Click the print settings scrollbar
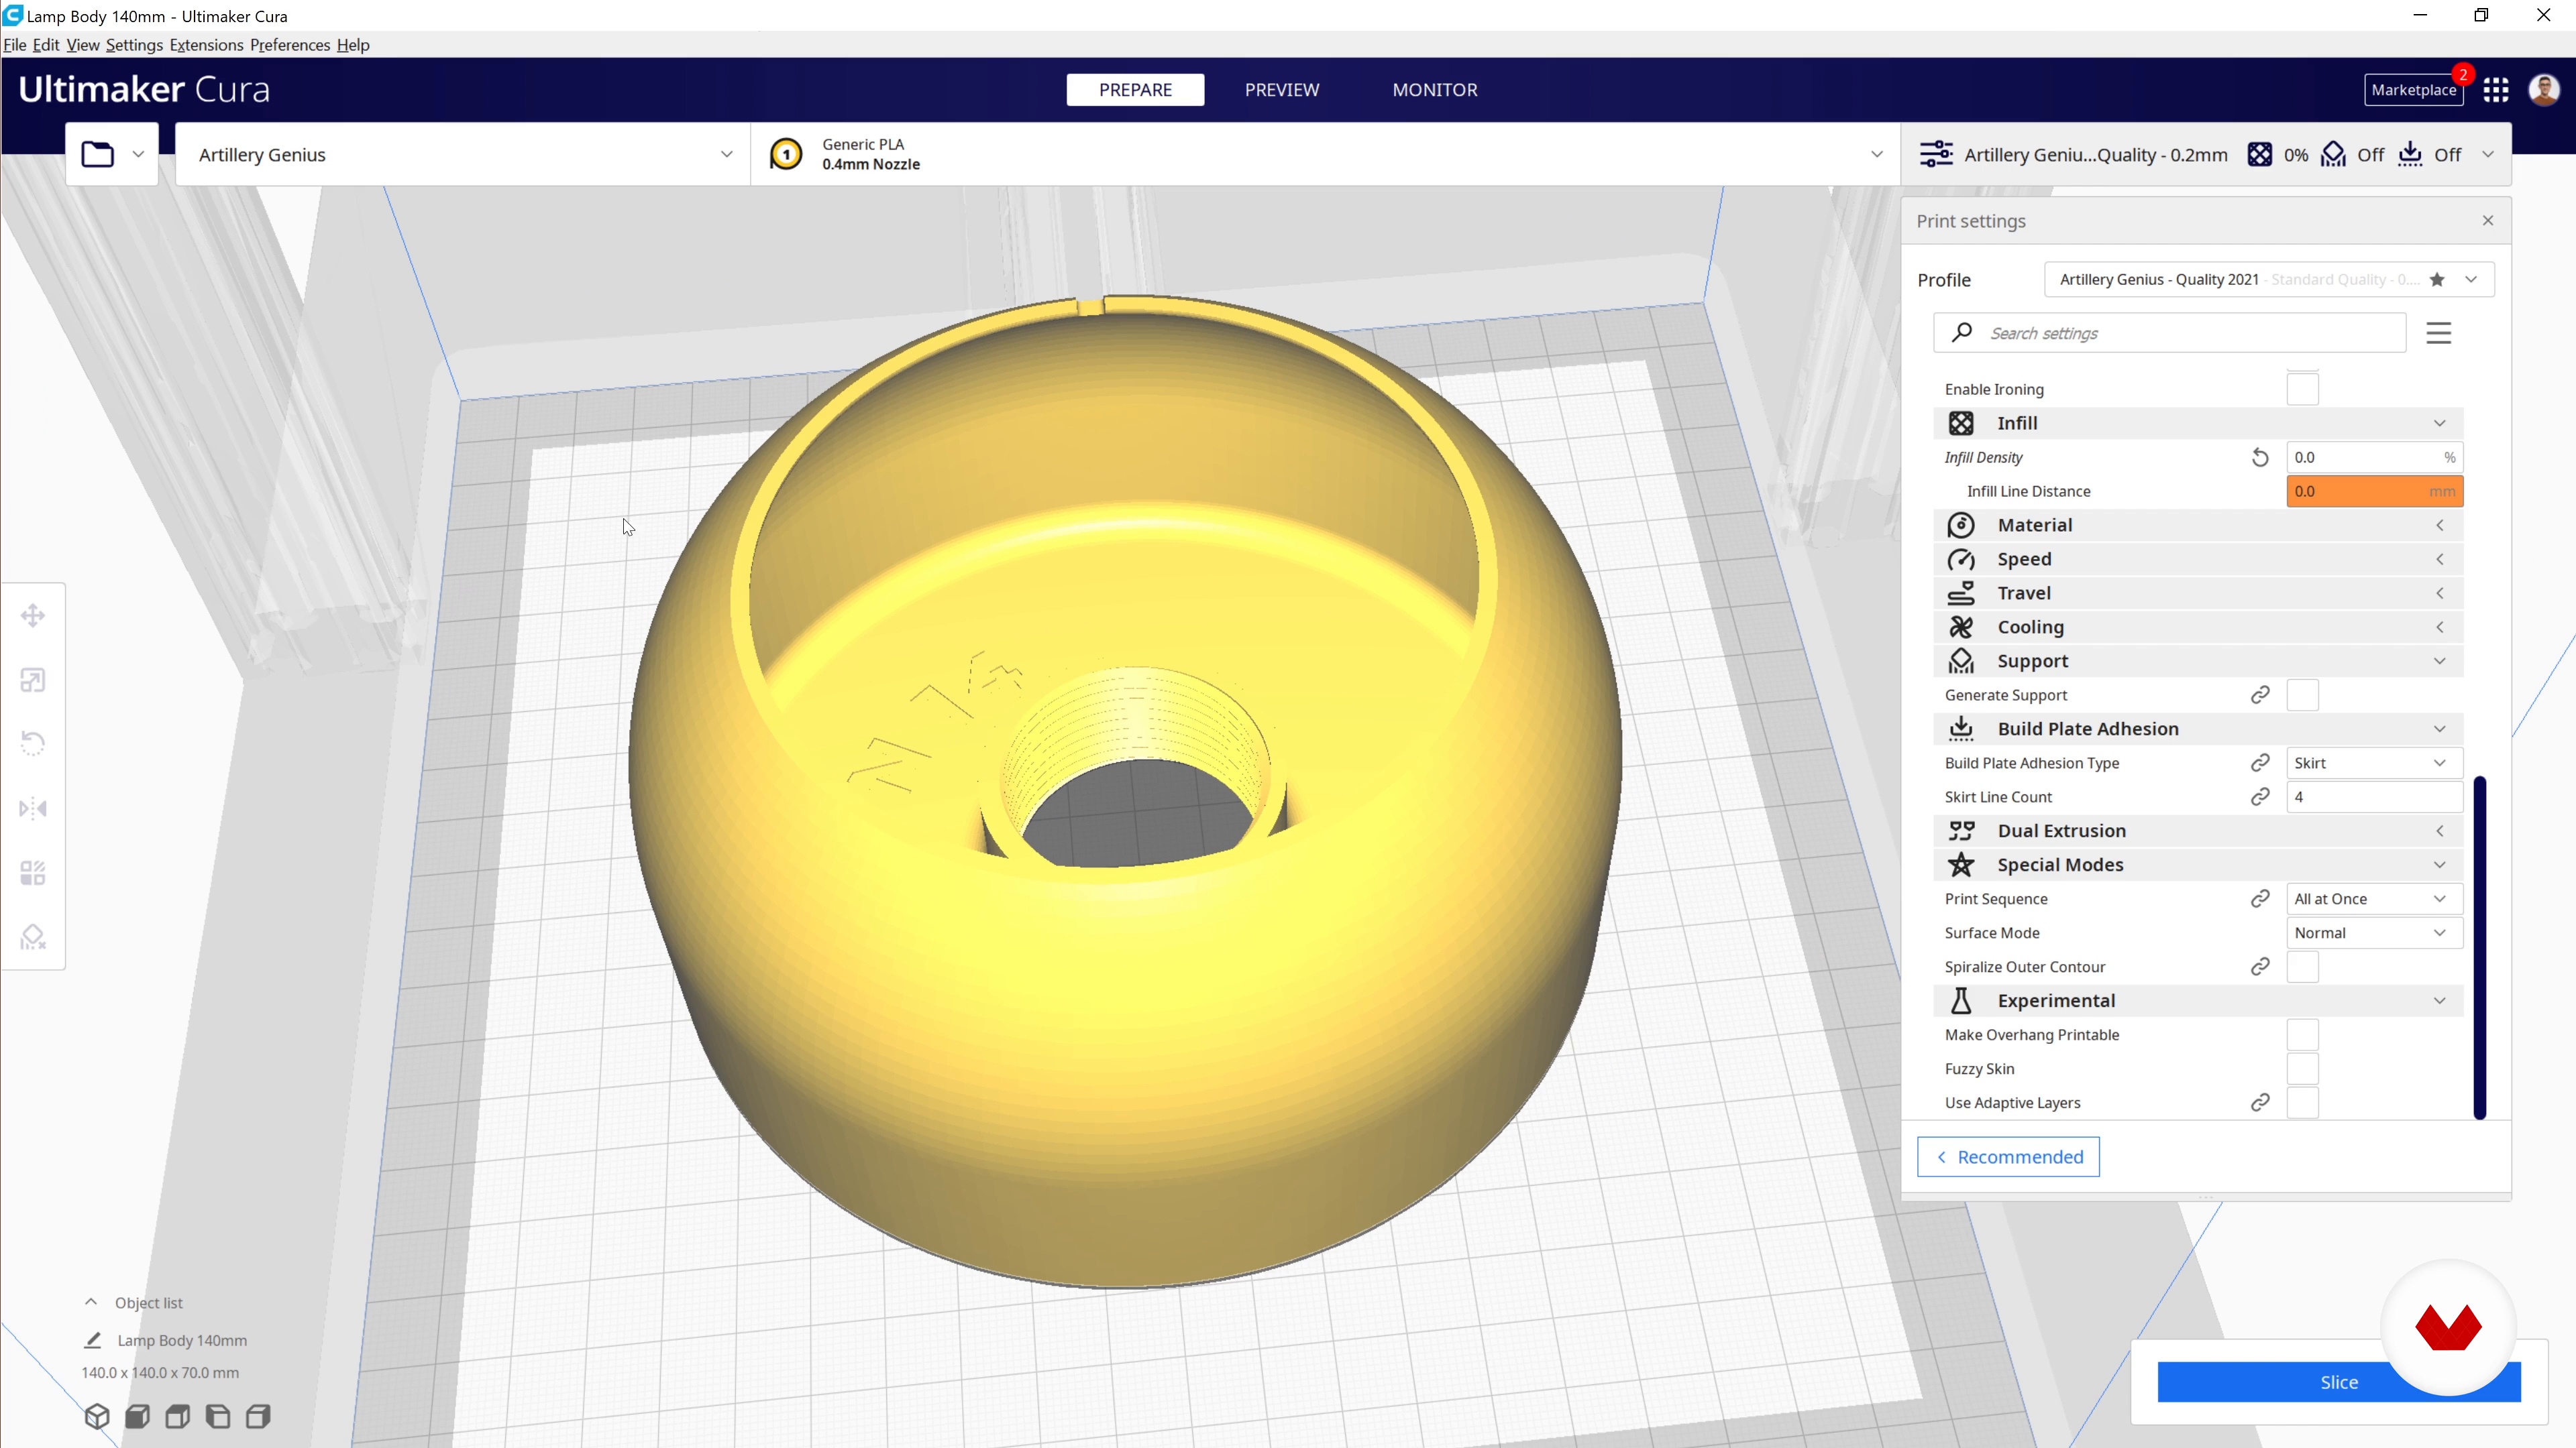2576x1448 pixels. (x=2480, y=947)
